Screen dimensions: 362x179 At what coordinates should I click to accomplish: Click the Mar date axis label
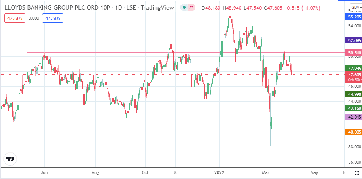[x=266, y=172]
